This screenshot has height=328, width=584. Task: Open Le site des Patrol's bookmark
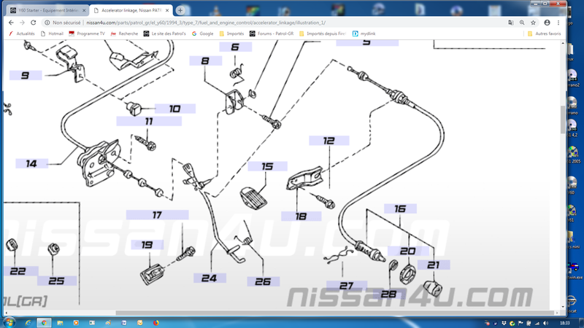point(165,34)
